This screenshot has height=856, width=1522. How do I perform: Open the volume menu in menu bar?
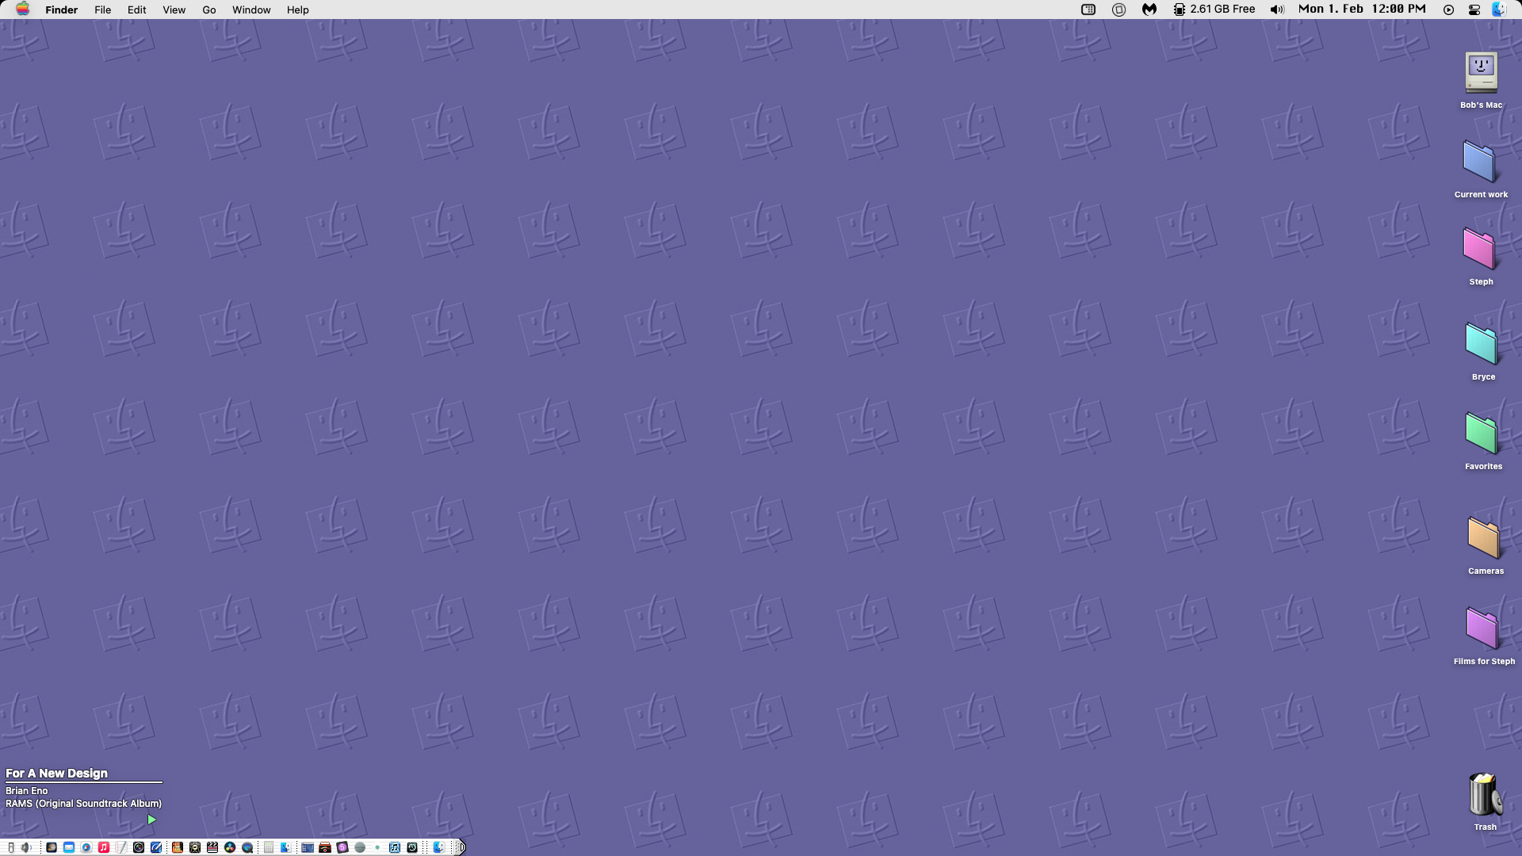pos(1276,10)
